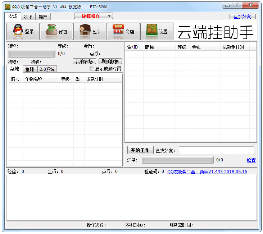
Task: Click the friends list 等级 column header
Action: (x=183, y=47)
